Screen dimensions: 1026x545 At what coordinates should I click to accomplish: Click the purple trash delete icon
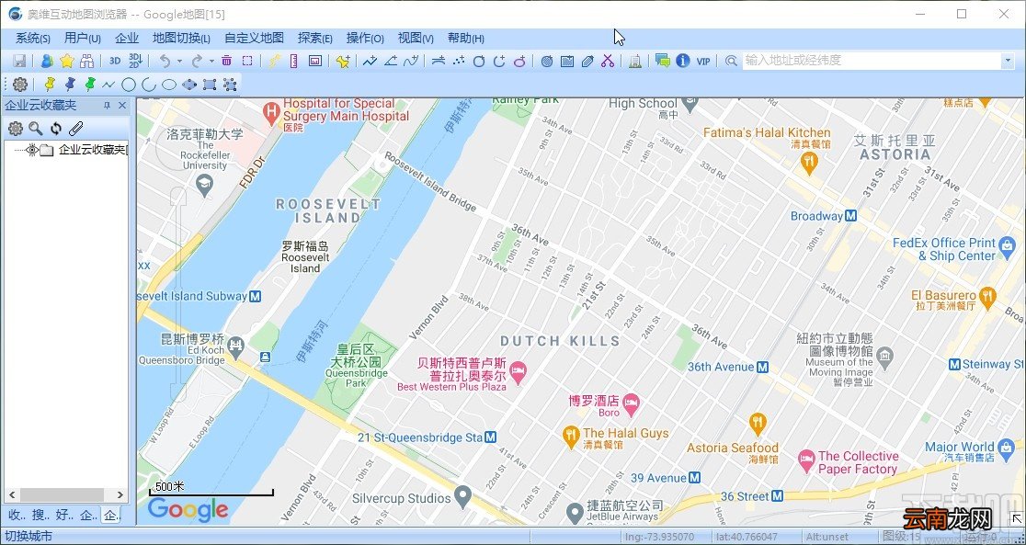pos(226,61)
